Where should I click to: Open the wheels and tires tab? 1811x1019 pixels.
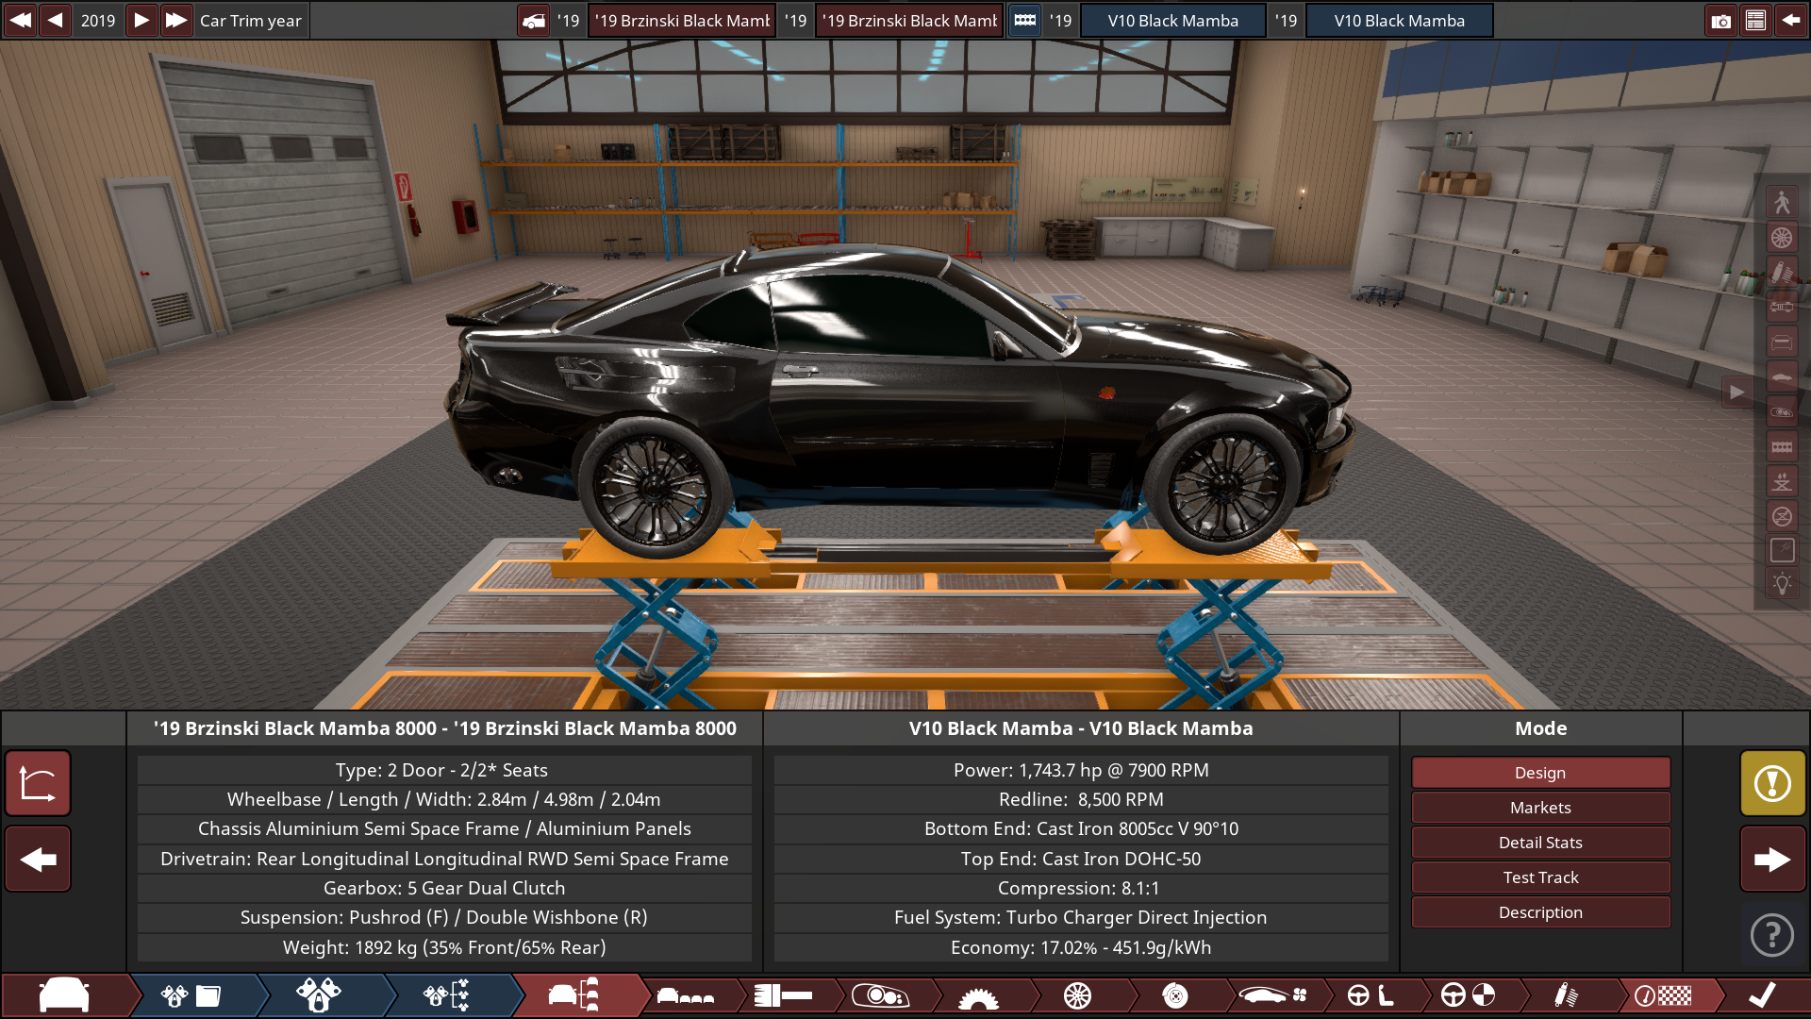pyautogui.click(x=1077, y=995)
